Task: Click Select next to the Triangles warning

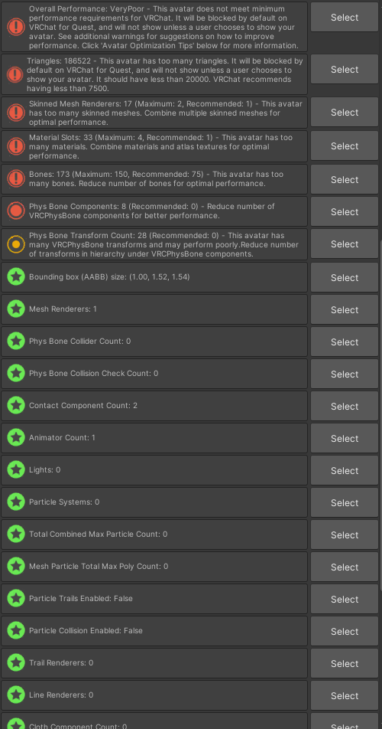Action: coord(345,69)
